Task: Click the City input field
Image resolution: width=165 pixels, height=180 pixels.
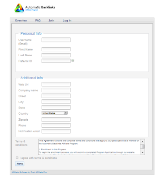Action: click(56, 102)
